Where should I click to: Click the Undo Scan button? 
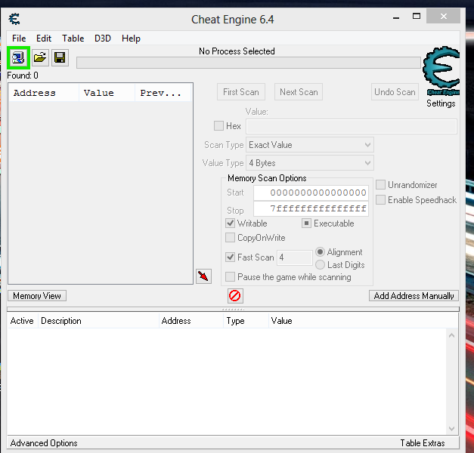point(395,92)
